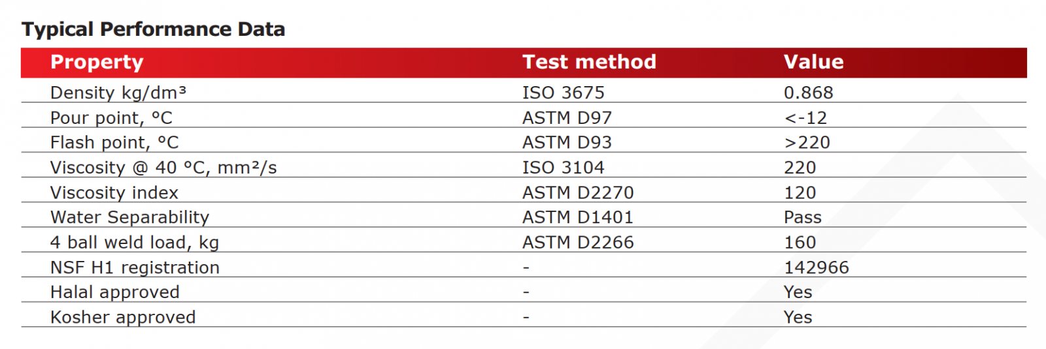Click the Viscosity @ 40 °C property label
This screenshot has width=1046, height=349.
click(163, 168)
